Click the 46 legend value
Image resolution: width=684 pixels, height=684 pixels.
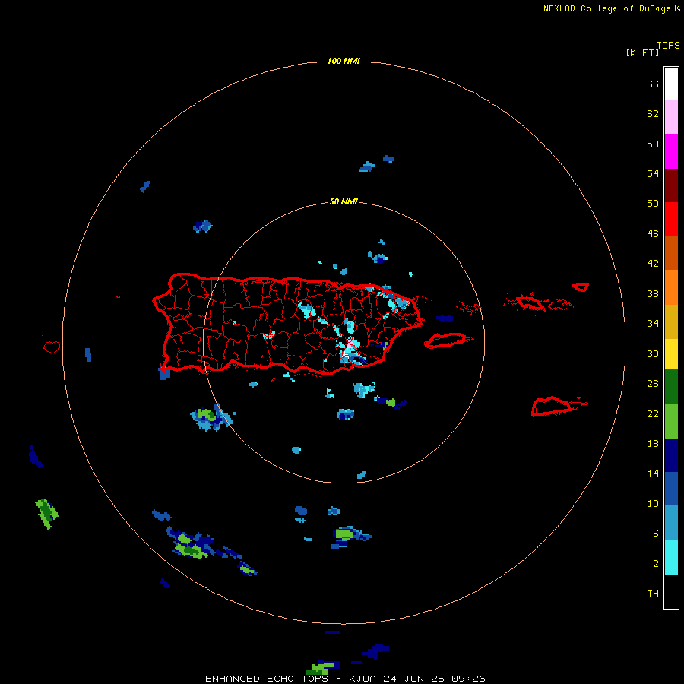pos(653,233)
